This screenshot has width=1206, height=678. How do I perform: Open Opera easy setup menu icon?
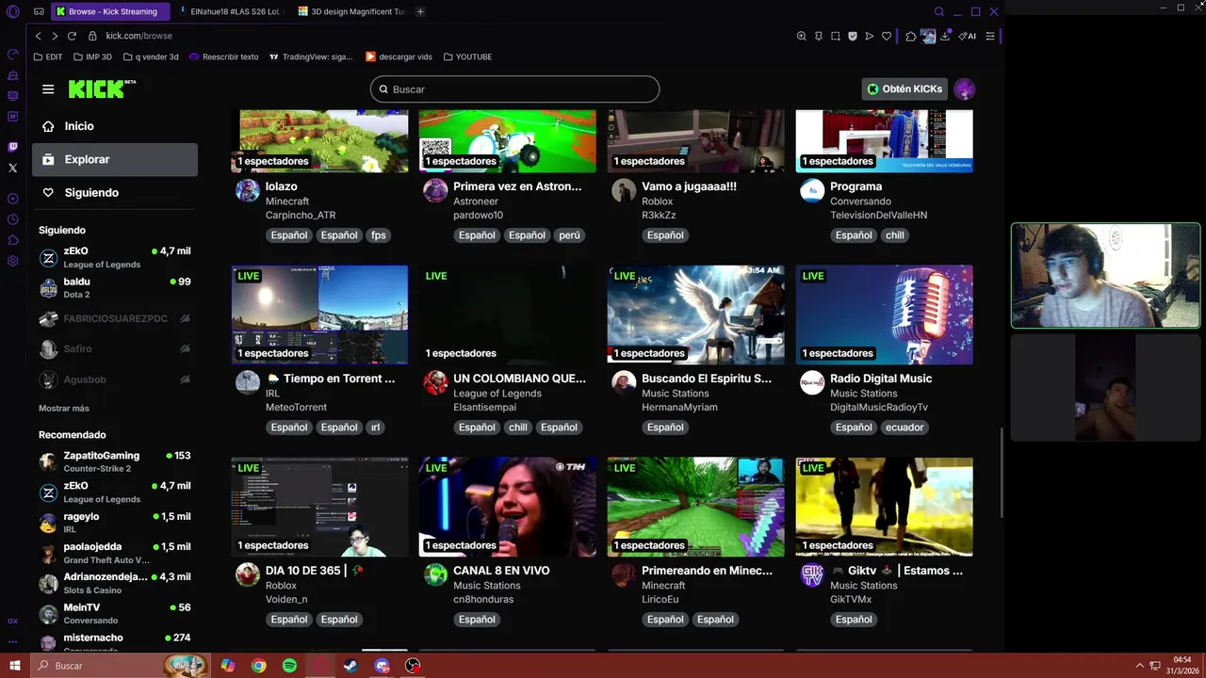pyautogui.click(x=990, y=36)
